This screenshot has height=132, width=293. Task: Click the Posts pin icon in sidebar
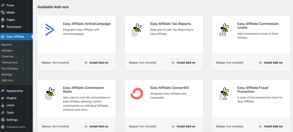tap(3, 5)
